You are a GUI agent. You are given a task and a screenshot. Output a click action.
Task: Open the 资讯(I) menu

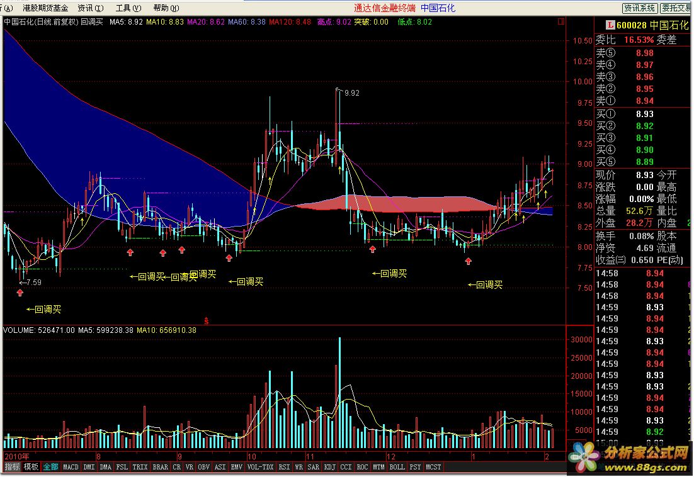click(90, 8)
